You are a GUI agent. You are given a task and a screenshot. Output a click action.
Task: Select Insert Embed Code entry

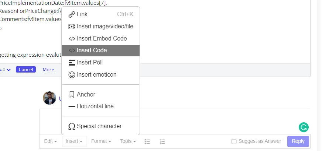click(x=100, y=39)
